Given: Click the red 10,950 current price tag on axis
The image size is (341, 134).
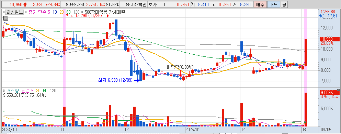Looking at the screenshot, I should (x=329, y=39).
